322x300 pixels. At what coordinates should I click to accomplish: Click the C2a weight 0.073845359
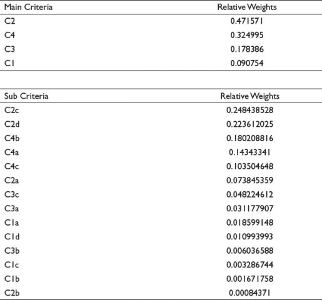tap(249, 181)
